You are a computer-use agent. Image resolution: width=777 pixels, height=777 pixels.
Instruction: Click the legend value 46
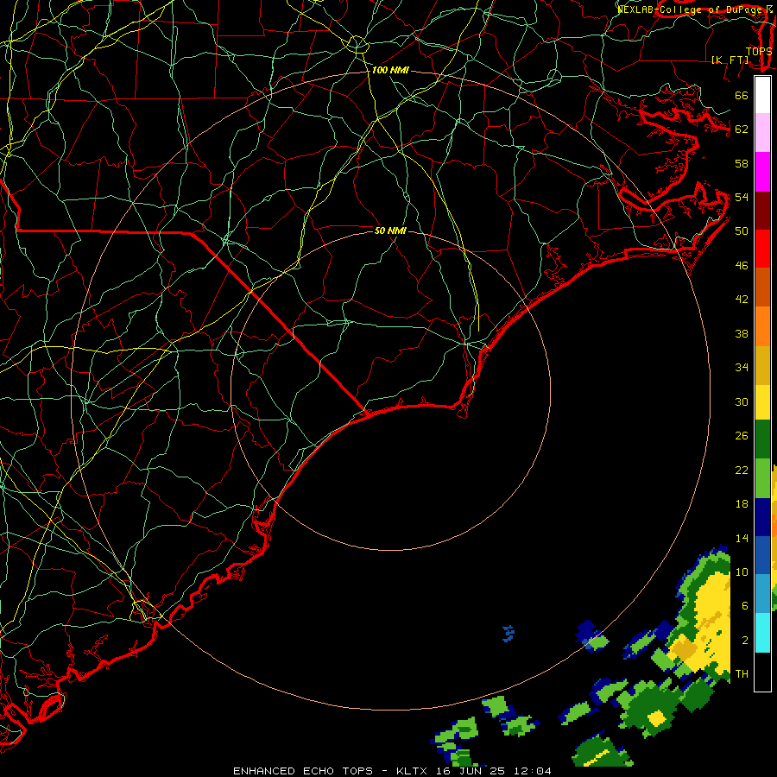742,266
